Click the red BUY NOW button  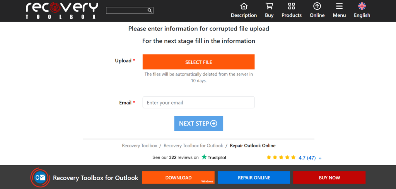(329, 178)
